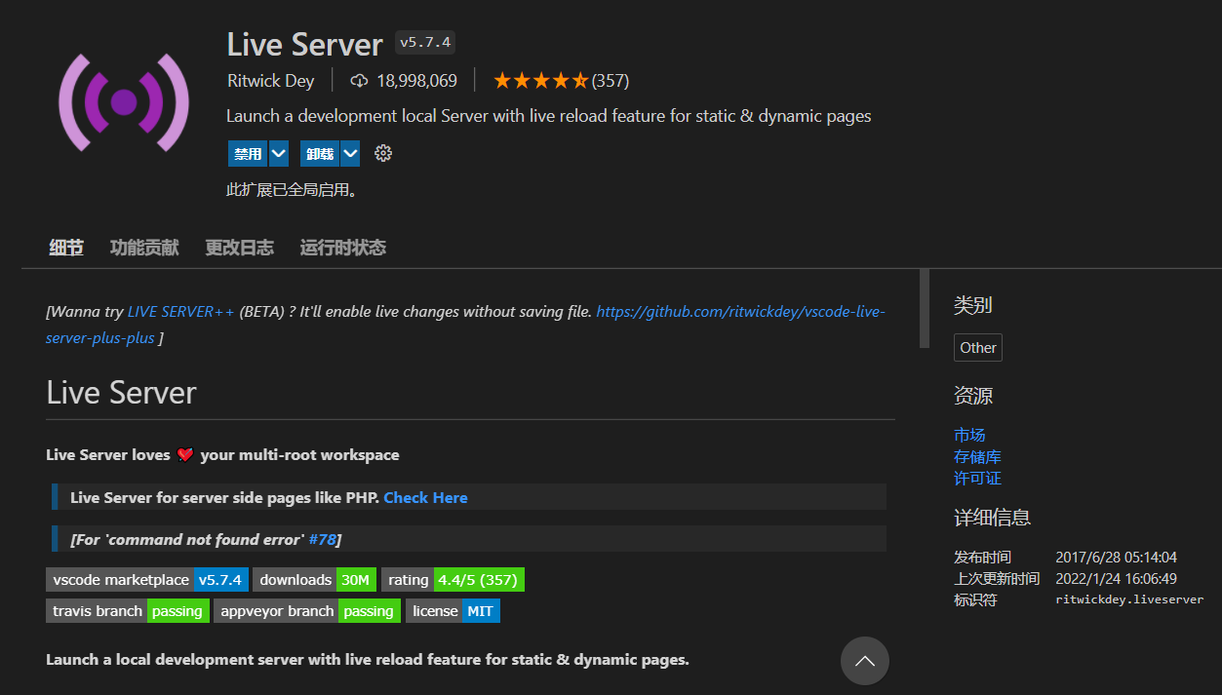Click the vscode marketplace v5.7.4 badge
1222x695 pixels.
pyautogui.click(x=147, y=580)
